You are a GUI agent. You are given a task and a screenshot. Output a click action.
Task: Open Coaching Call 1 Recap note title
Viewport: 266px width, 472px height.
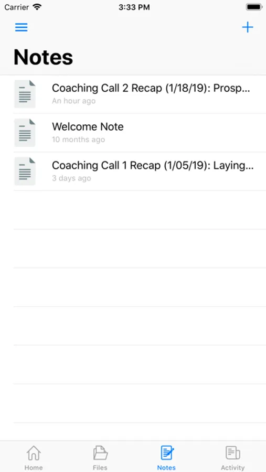pos(153,165)
